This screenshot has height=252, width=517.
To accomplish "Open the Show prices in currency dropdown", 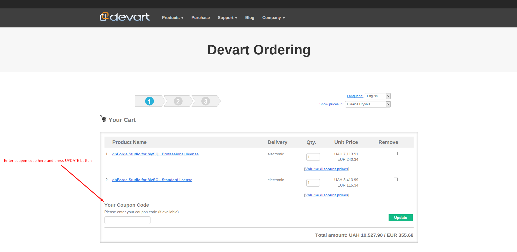I will tap(367, 104).
